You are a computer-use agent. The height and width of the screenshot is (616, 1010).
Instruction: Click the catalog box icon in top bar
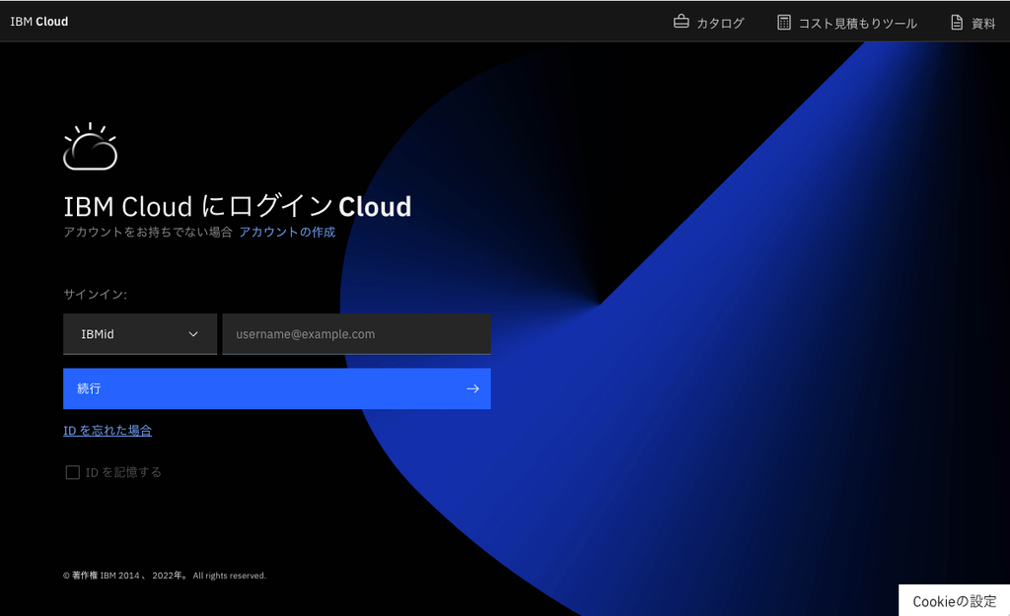click(x=679, y=21)
